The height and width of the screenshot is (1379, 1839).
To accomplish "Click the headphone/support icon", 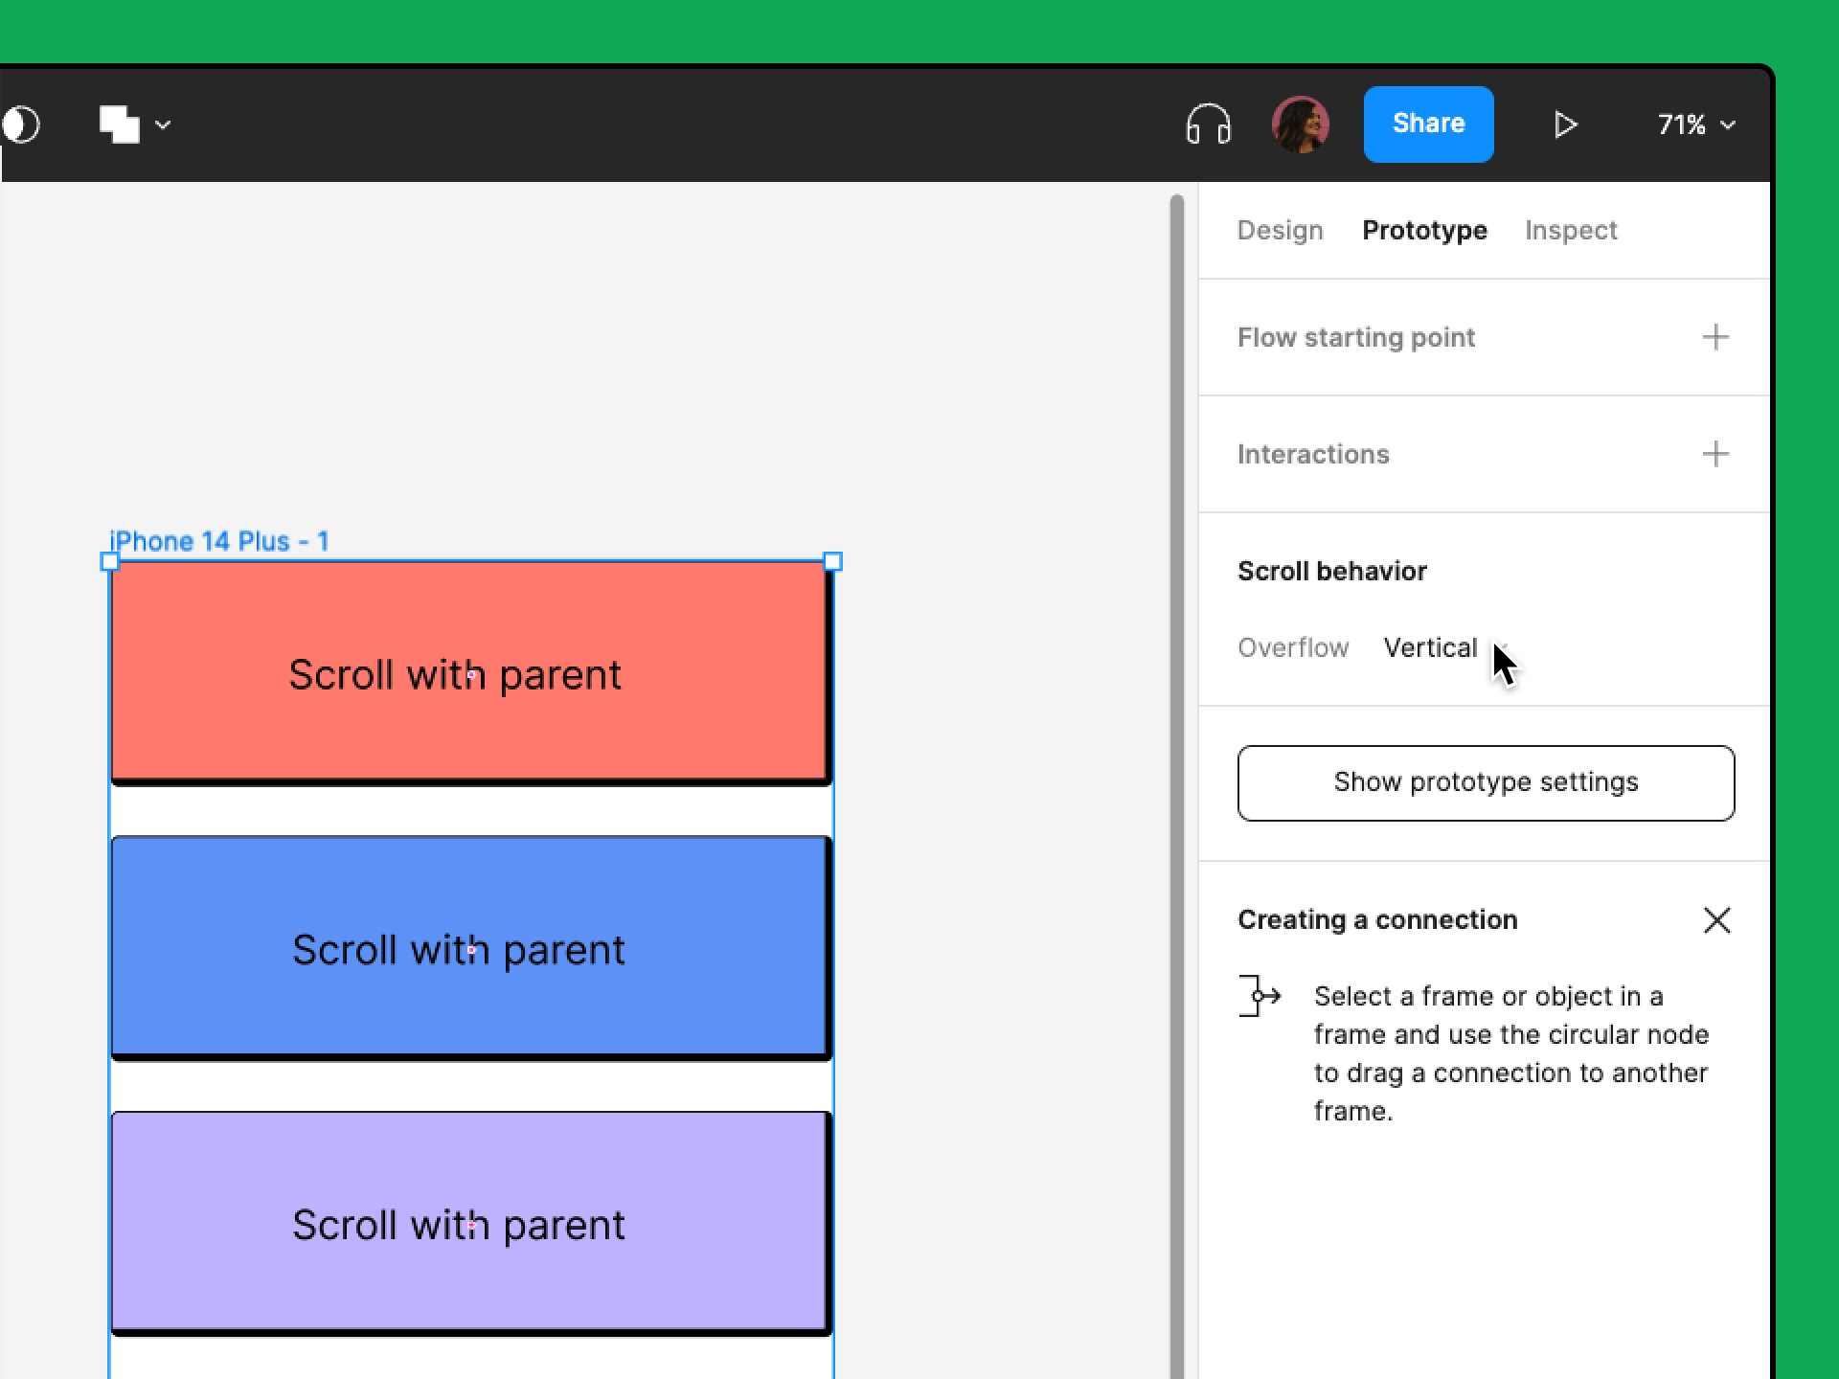I will click(1209, 124).
